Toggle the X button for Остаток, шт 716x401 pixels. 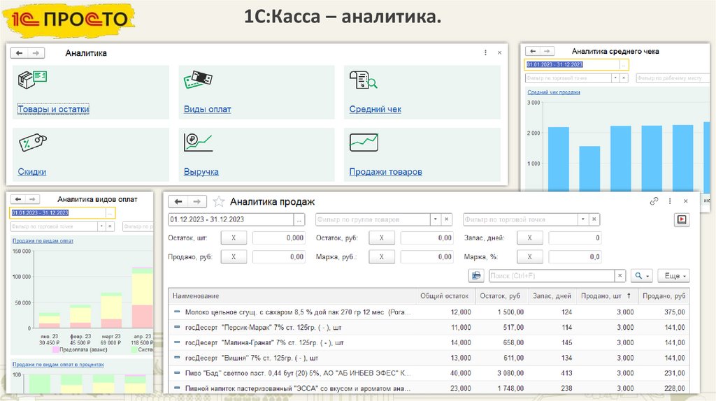tap(234, 238)
